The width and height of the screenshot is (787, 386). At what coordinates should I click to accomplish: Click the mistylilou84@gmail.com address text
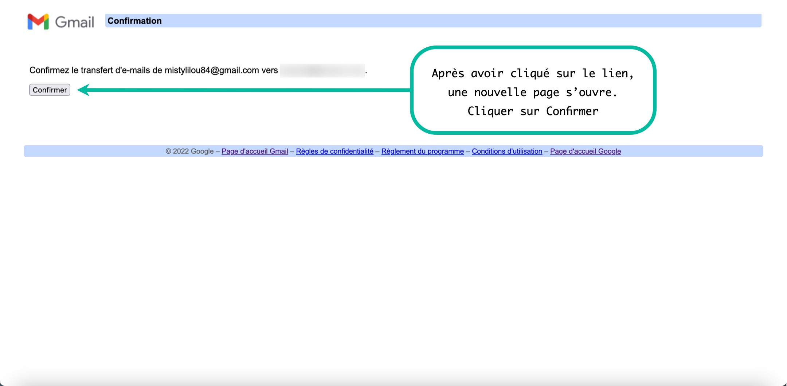[211, 70]
